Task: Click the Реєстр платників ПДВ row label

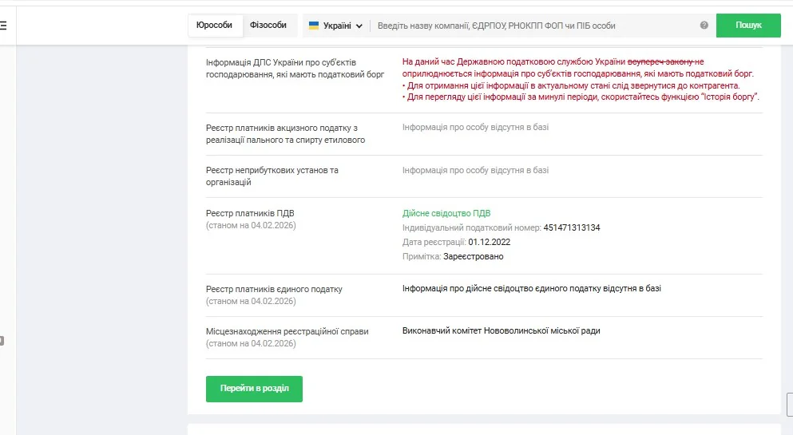Action: (250, 213)
